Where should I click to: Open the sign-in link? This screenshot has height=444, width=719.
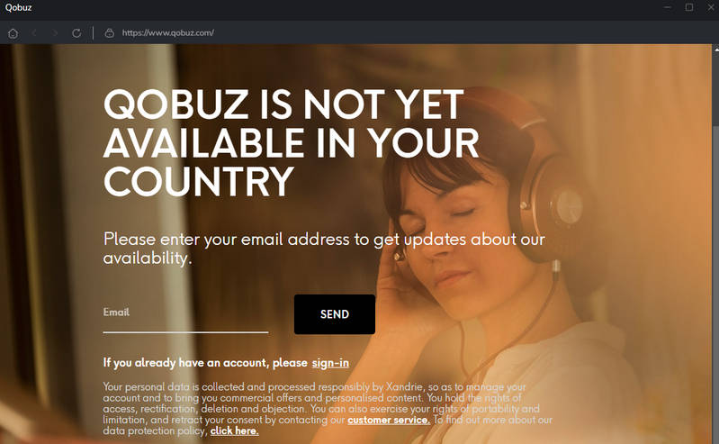[x=330, y=363]
